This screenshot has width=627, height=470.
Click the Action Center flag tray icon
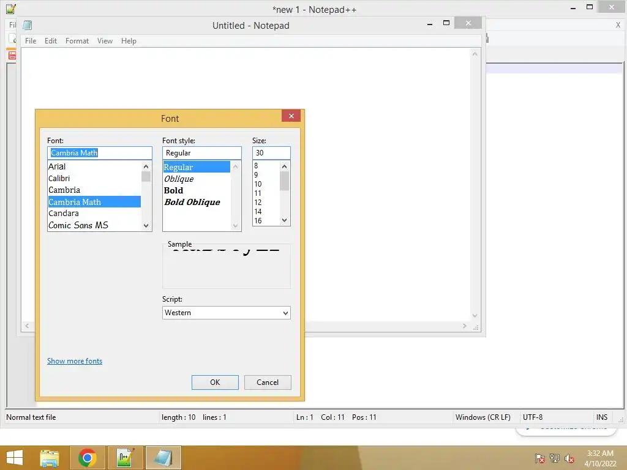(x=539, y=458)
